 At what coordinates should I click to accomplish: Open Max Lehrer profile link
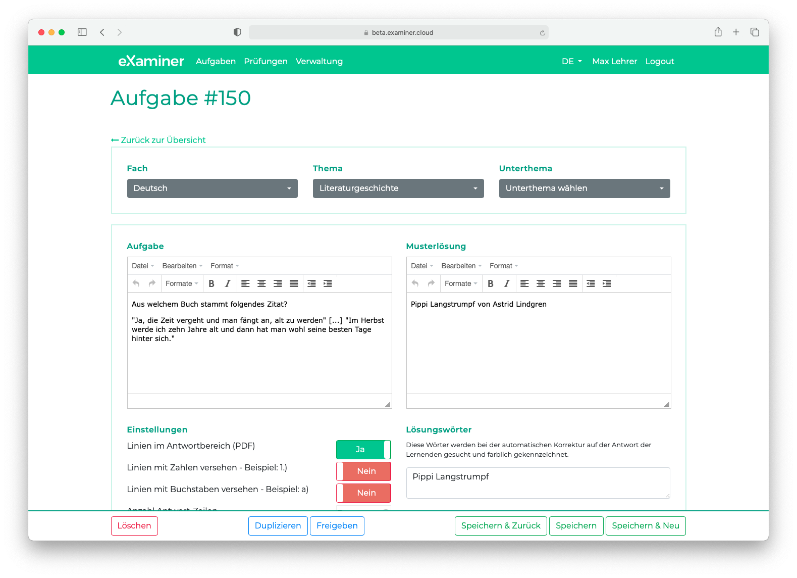(614, 61)
